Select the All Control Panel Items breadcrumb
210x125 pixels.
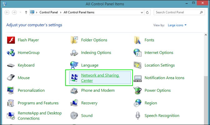coord(79,12)
